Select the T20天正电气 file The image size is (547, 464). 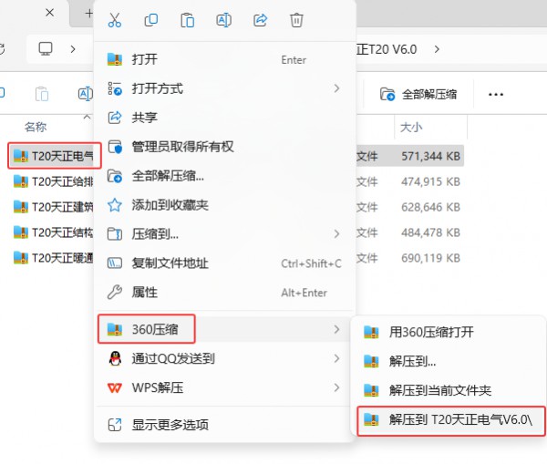[55, 156]
